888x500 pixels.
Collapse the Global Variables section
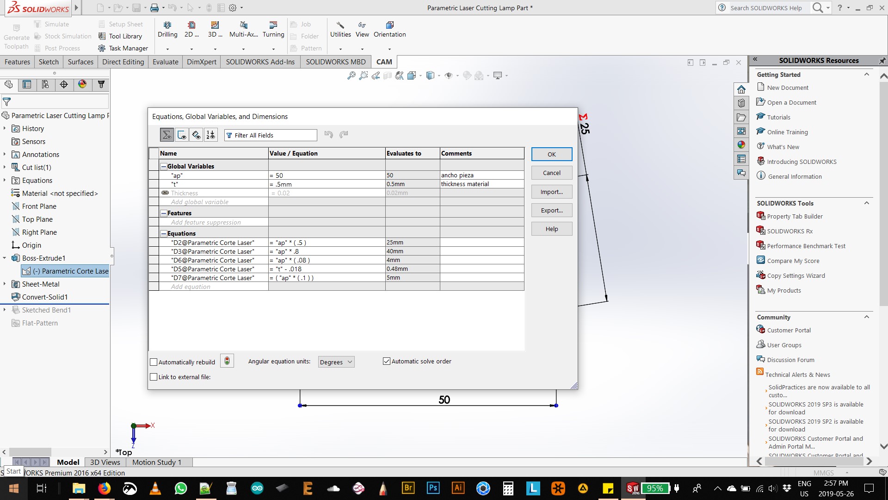click(163, 166)
